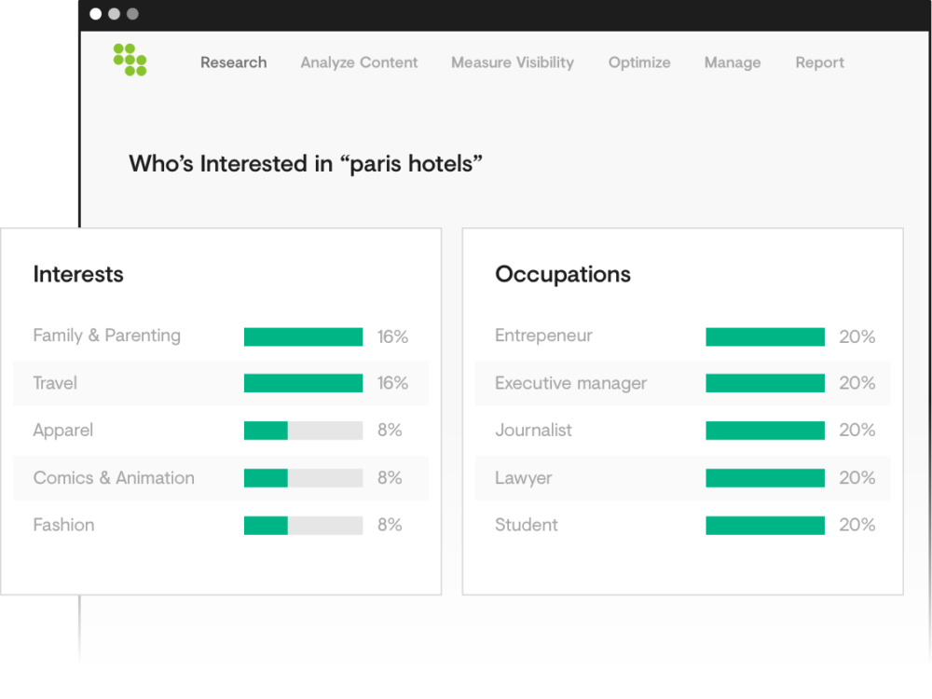Screen dimensions: 932x699
Task: Click the Entrepeneur progress bar
Action: click(765, 336)
